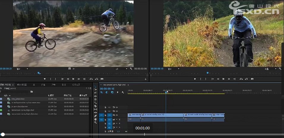Open timeline display settings wrench

[123, 92]
